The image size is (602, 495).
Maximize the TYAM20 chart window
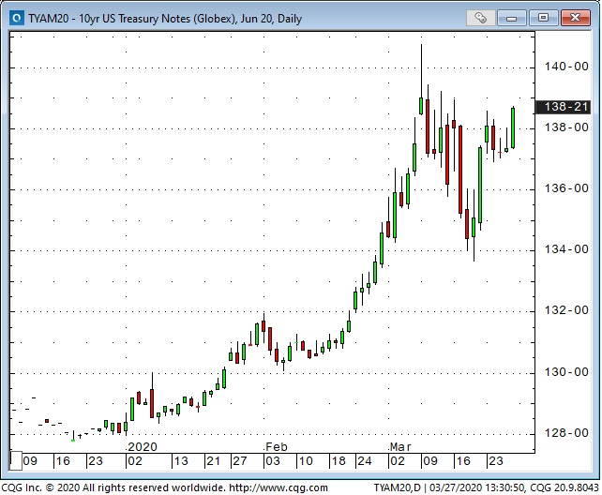coord(543,18)
